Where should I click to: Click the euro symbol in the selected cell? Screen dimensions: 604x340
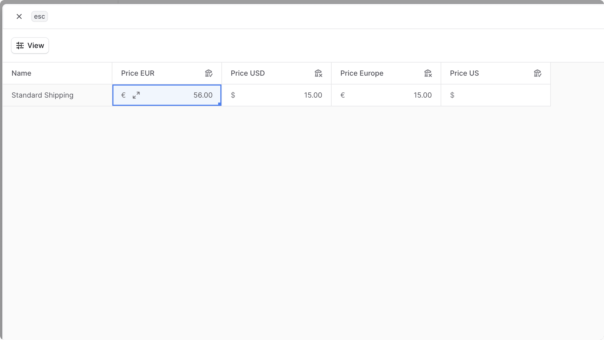click(x=123, y=95)
